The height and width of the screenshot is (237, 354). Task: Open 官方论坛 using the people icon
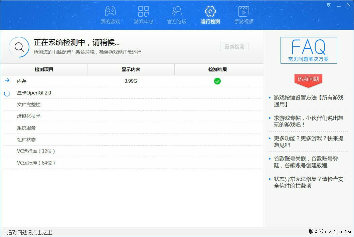[176, 11]
